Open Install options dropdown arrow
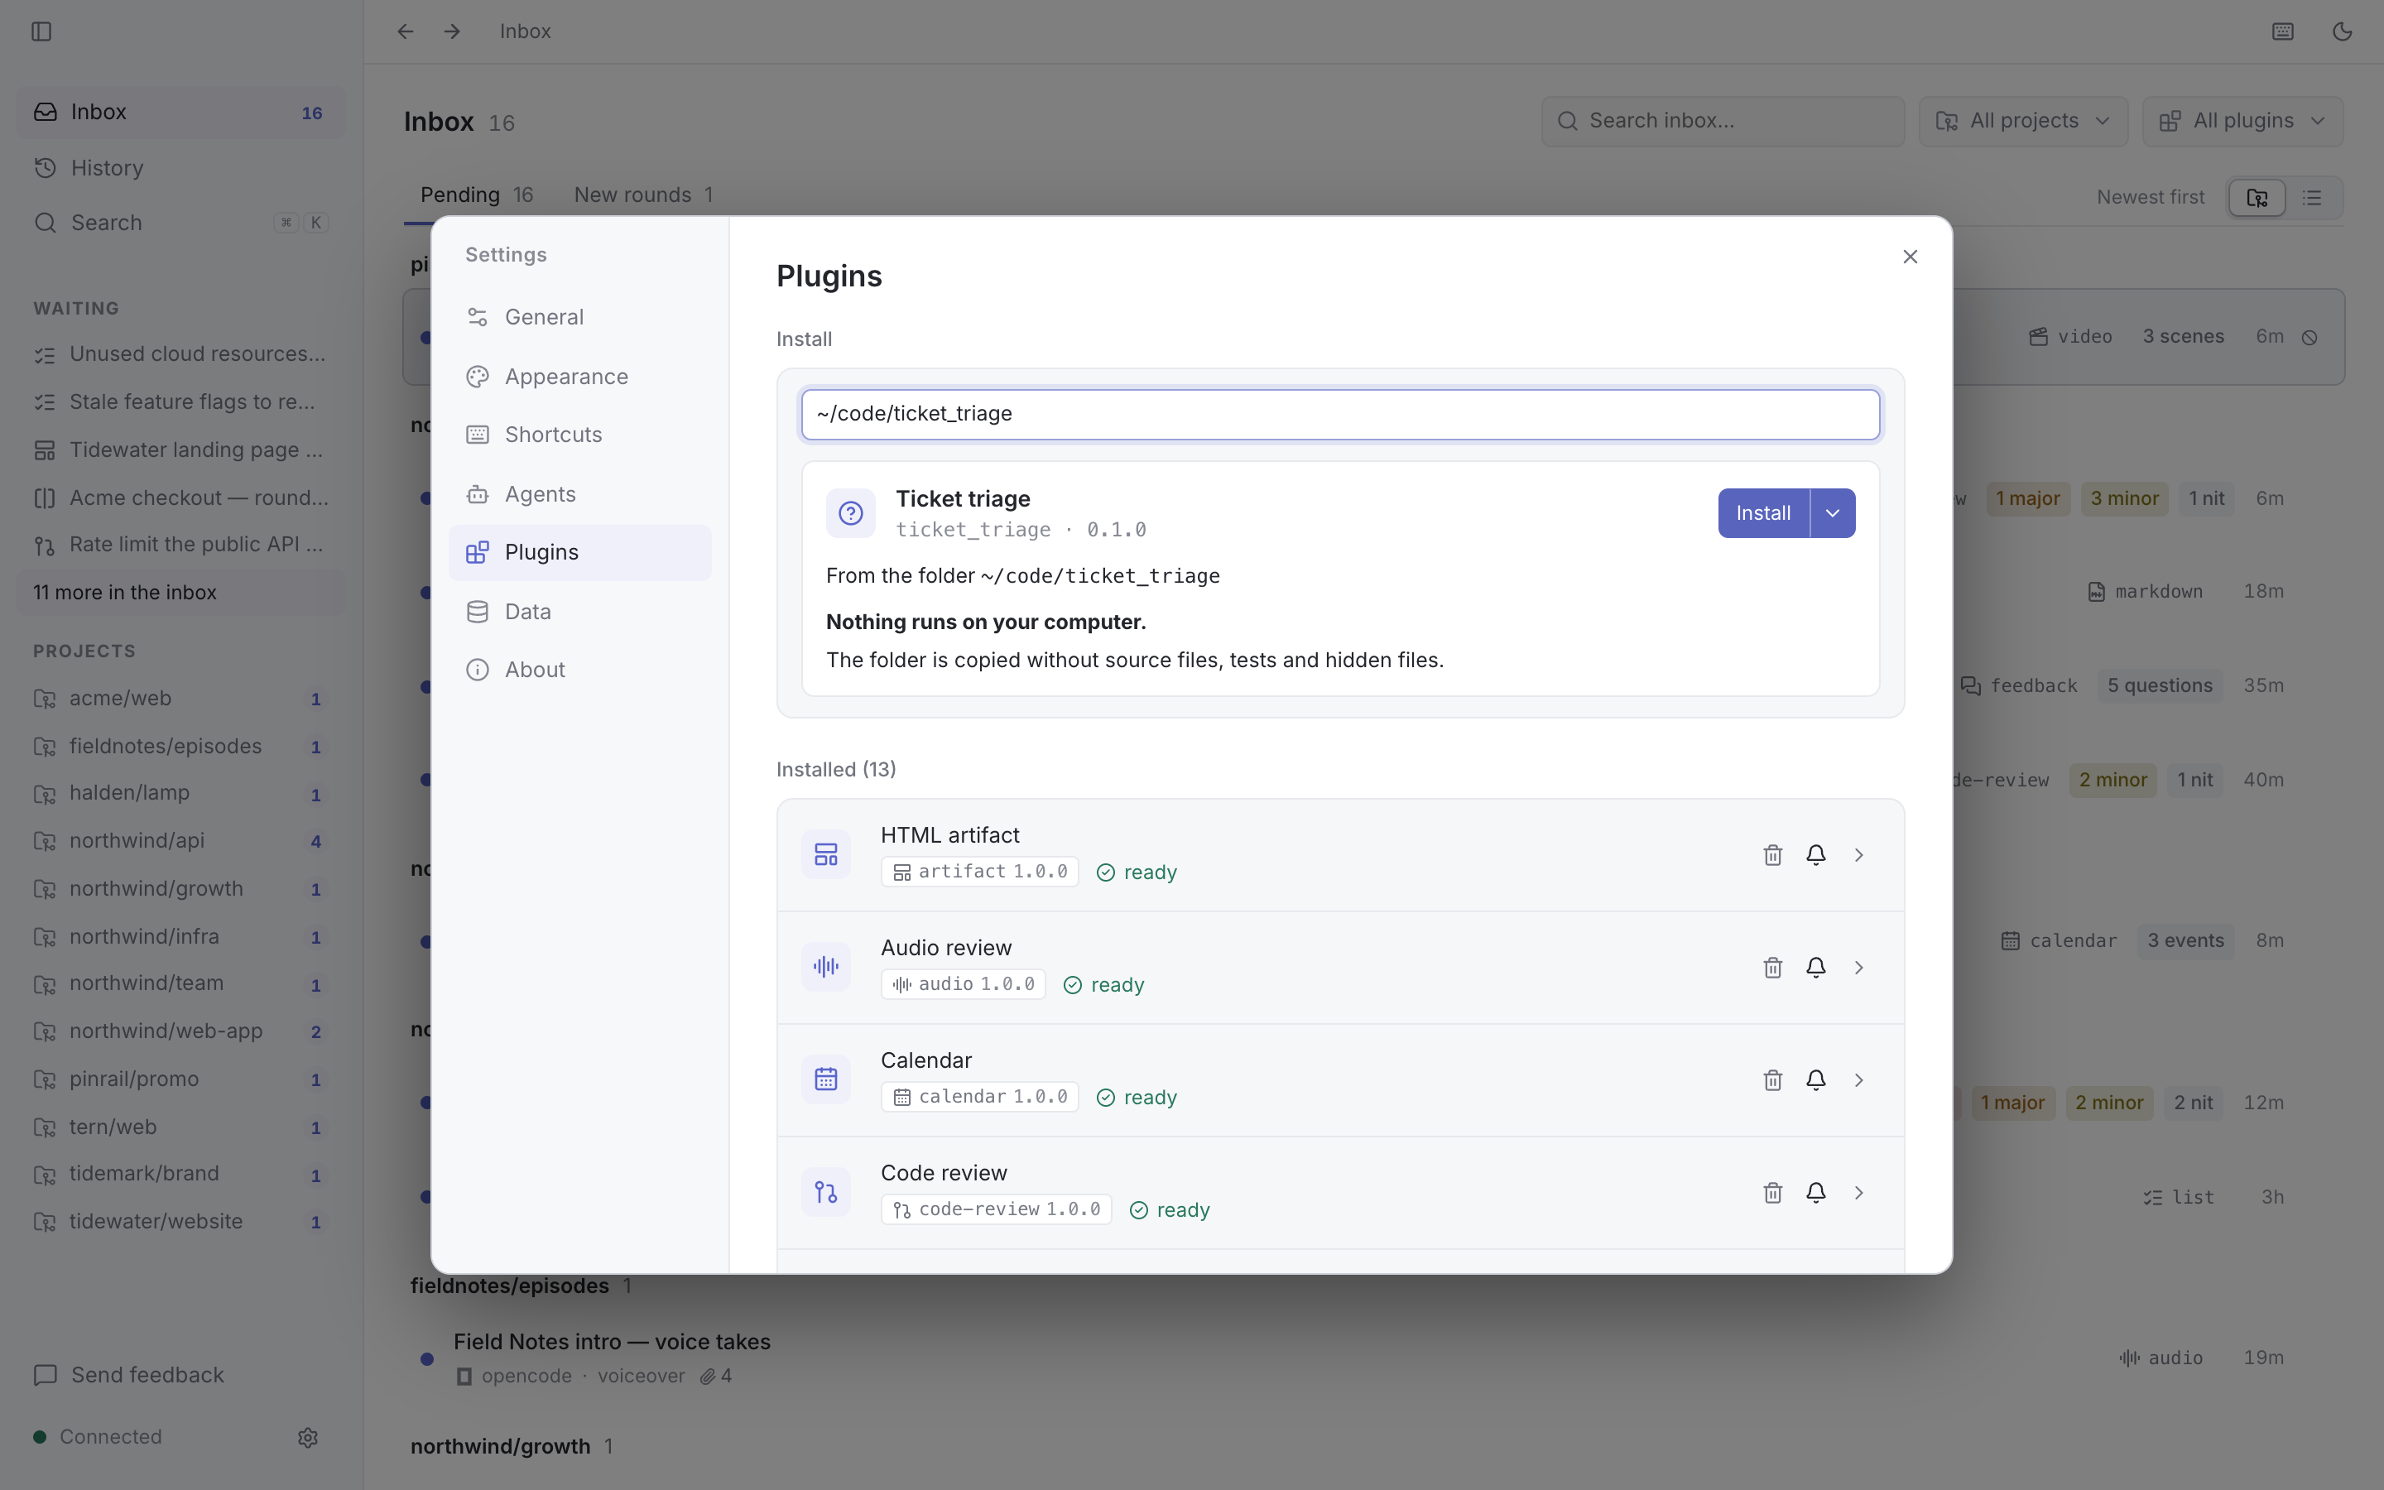This screenshot has height=1490, width=2384. point(1833,513)
